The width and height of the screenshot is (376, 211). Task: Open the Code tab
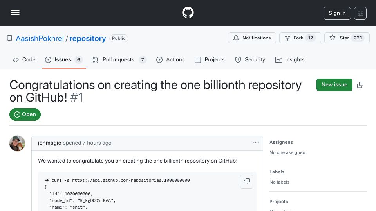pos(24,59)
